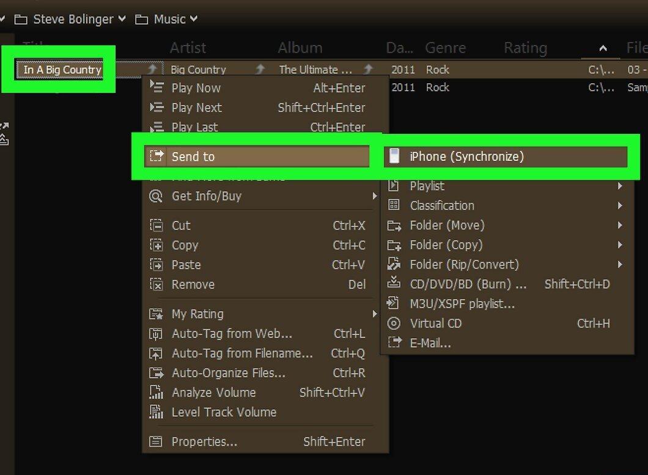This screenshot has height=475, width=648.
Task: Click the E-Mail icon
Action: [394, 342]
